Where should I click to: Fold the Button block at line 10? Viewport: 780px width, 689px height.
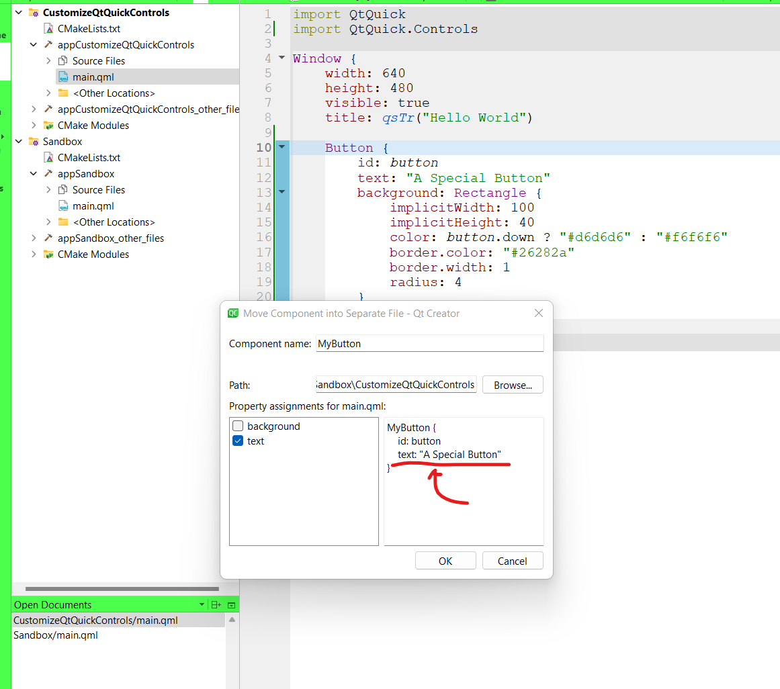point(281,146)
